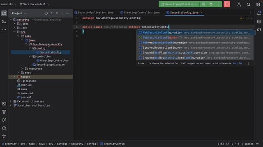Show more tool windows ellipsis in left sidebar

[4, 30]
